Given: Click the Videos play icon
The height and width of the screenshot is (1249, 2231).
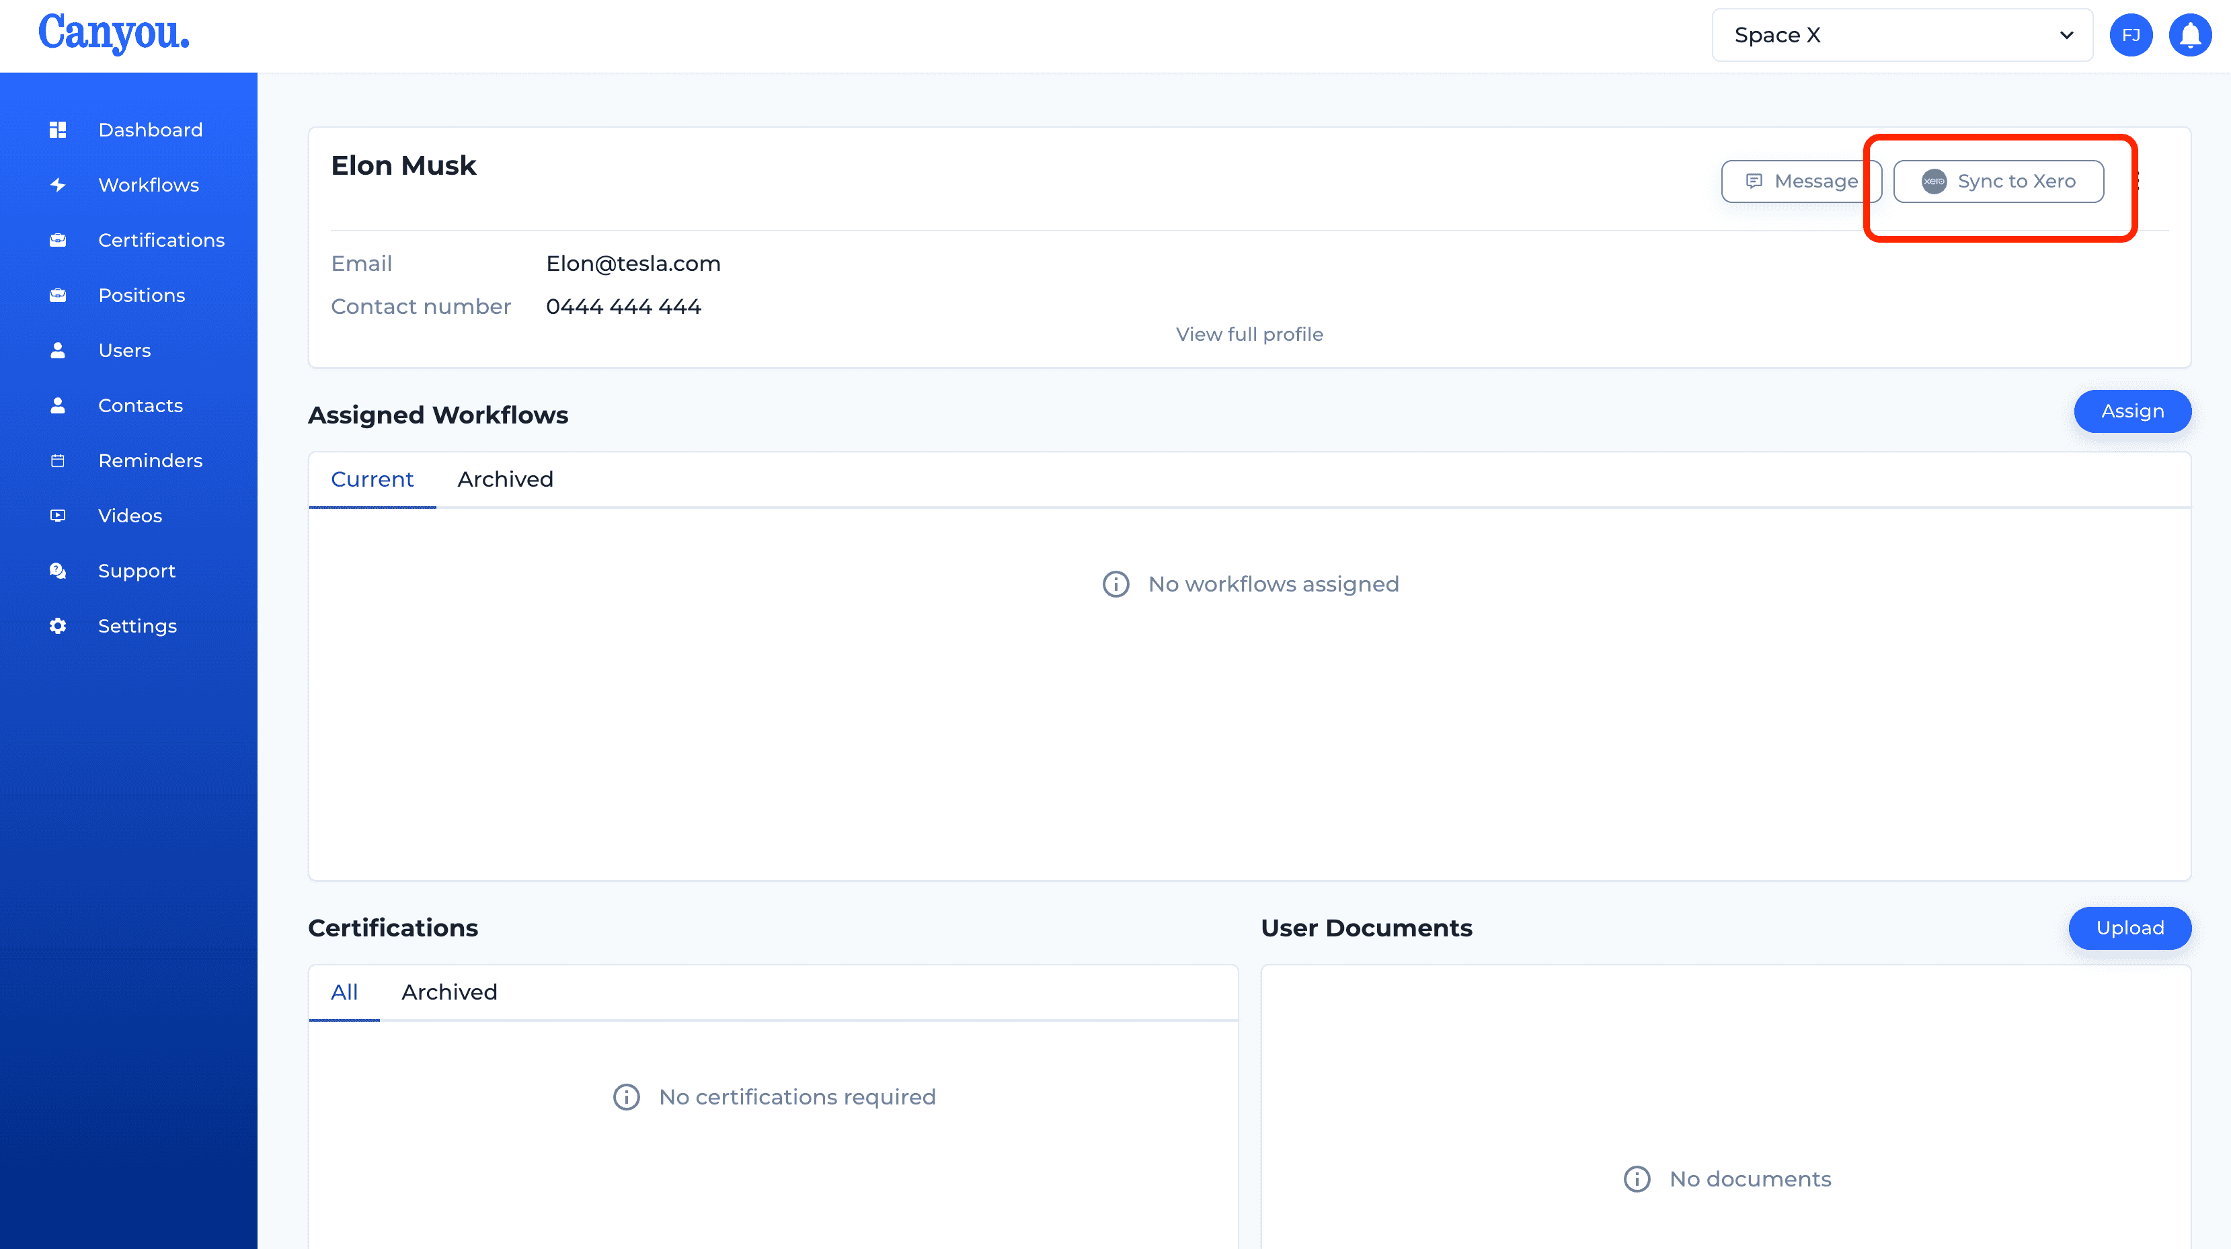Looking at the screenshot, I should tap(58, 516).
